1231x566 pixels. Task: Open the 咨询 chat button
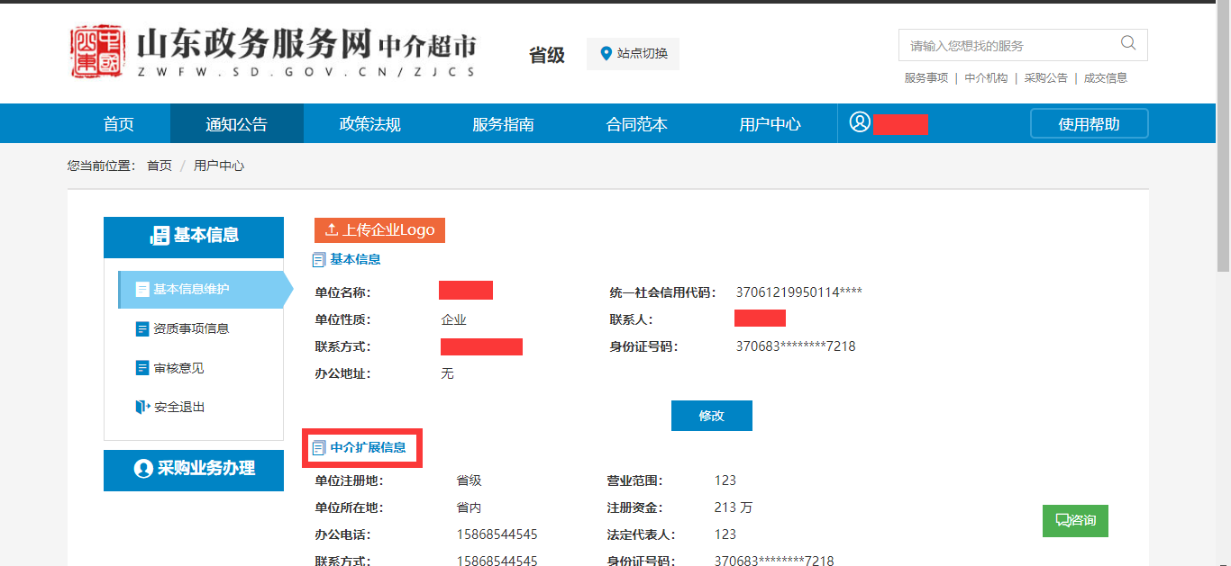pyautogui.click(x=1075, y=521)
